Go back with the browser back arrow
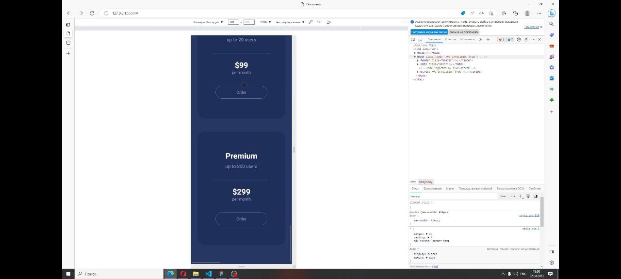This screenshot has height=279, width=621. click(68, 13)
